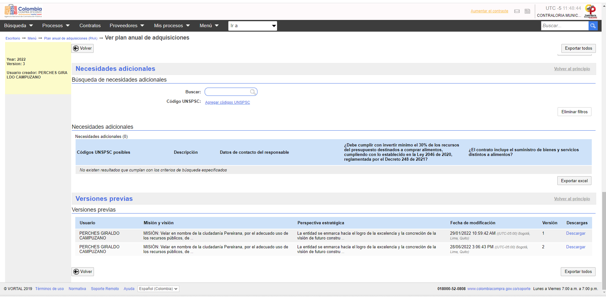Expand the Proveedores menu
The height and width of the screenshot is (297, 606).
click(x=127, y=26)
